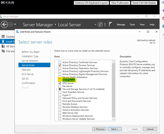
Task: Check Network Policy and Access Services
Action: pyautogui.click(x=60, y=98)
